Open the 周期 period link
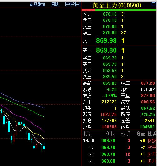 [x=55, y=4]
